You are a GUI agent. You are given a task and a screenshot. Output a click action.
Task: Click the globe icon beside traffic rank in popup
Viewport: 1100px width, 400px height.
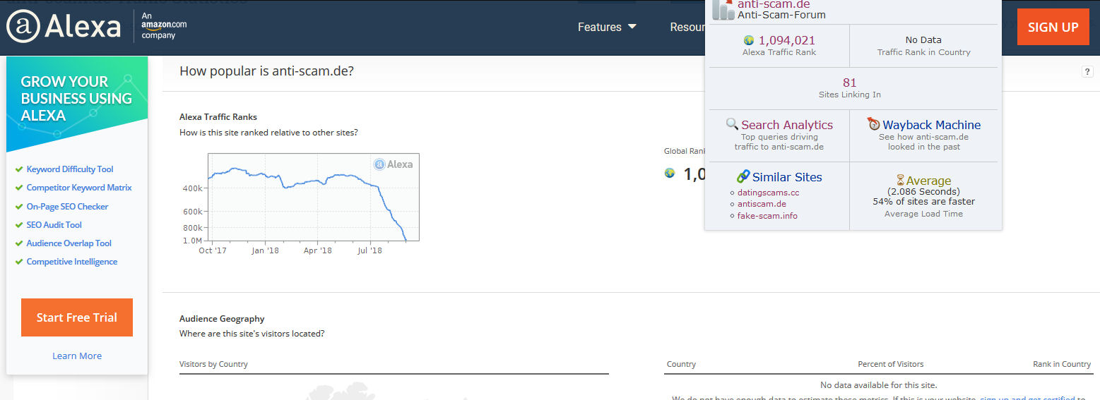point(749,40)
